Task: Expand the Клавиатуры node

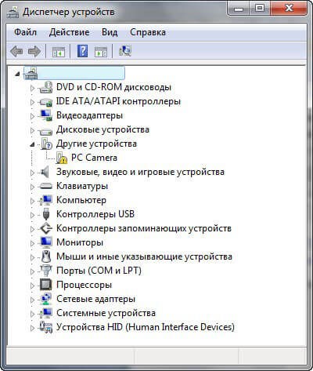Action: (32, 187)
